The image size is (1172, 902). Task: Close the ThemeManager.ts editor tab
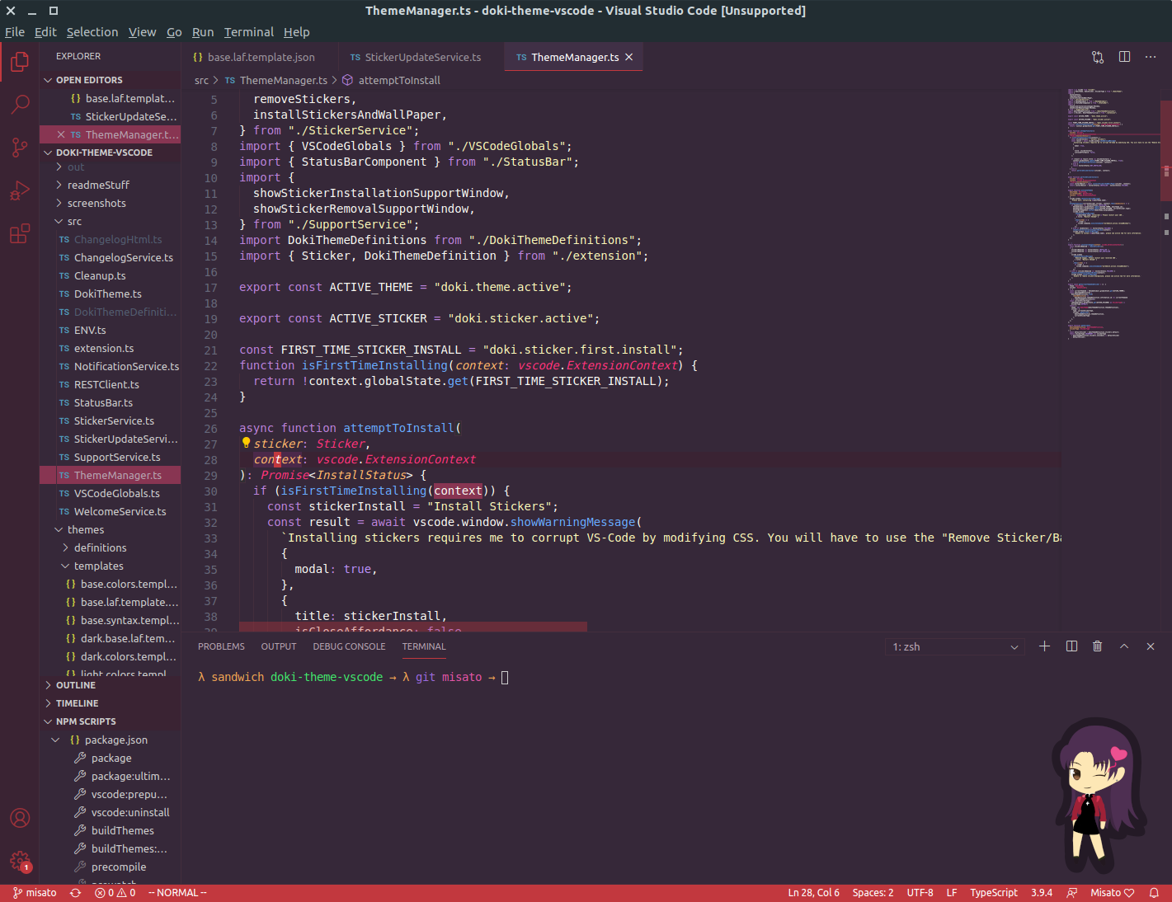[628, 57]
